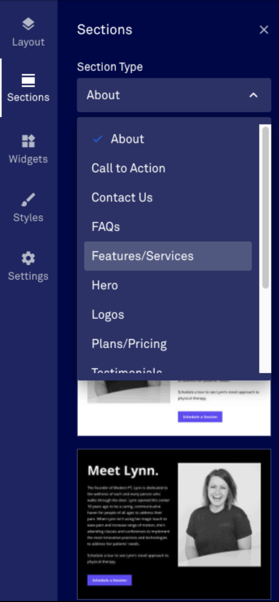Select Contact Us from the list

click(168, 198)
